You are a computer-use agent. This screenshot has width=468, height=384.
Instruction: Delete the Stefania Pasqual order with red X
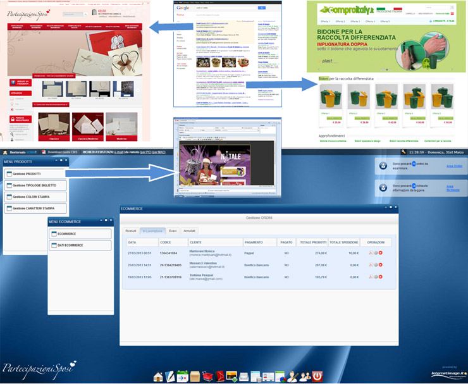tap(381, 277)
